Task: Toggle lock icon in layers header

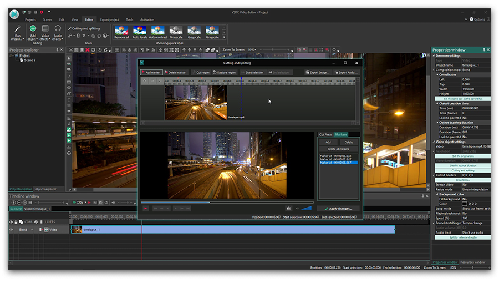Action: pyautogui.click(x=16, y=222)
